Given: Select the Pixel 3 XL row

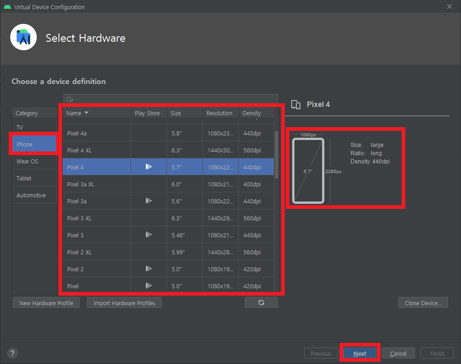Looking at the screenshot, I should [x=168, y=218].
